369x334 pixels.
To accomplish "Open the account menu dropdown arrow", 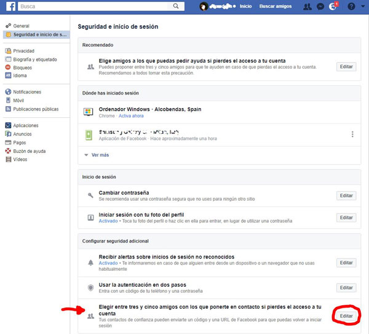I will click(x=363, y=6).
